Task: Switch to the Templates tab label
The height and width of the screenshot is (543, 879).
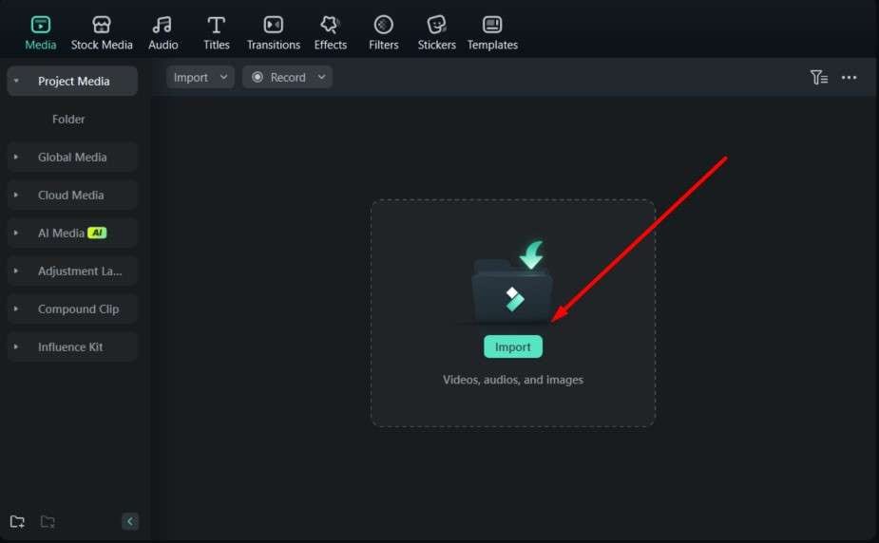Action: [493, 45]
